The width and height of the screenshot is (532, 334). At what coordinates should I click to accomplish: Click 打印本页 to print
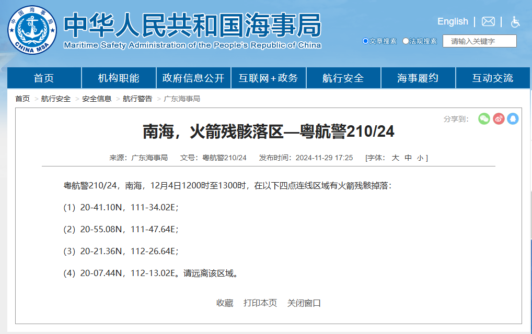point(260,303)
